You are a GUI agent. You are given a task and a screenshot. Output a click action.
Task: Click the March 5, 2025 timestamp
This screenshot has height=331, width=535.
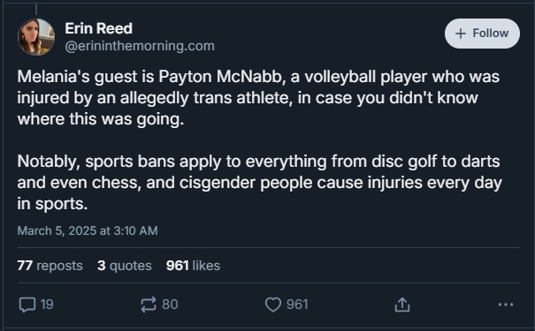tap(88, 230)
